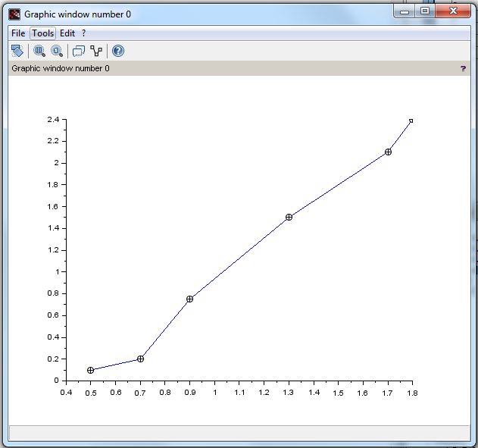Minimize the graphic window

click(x=405, y=11)
